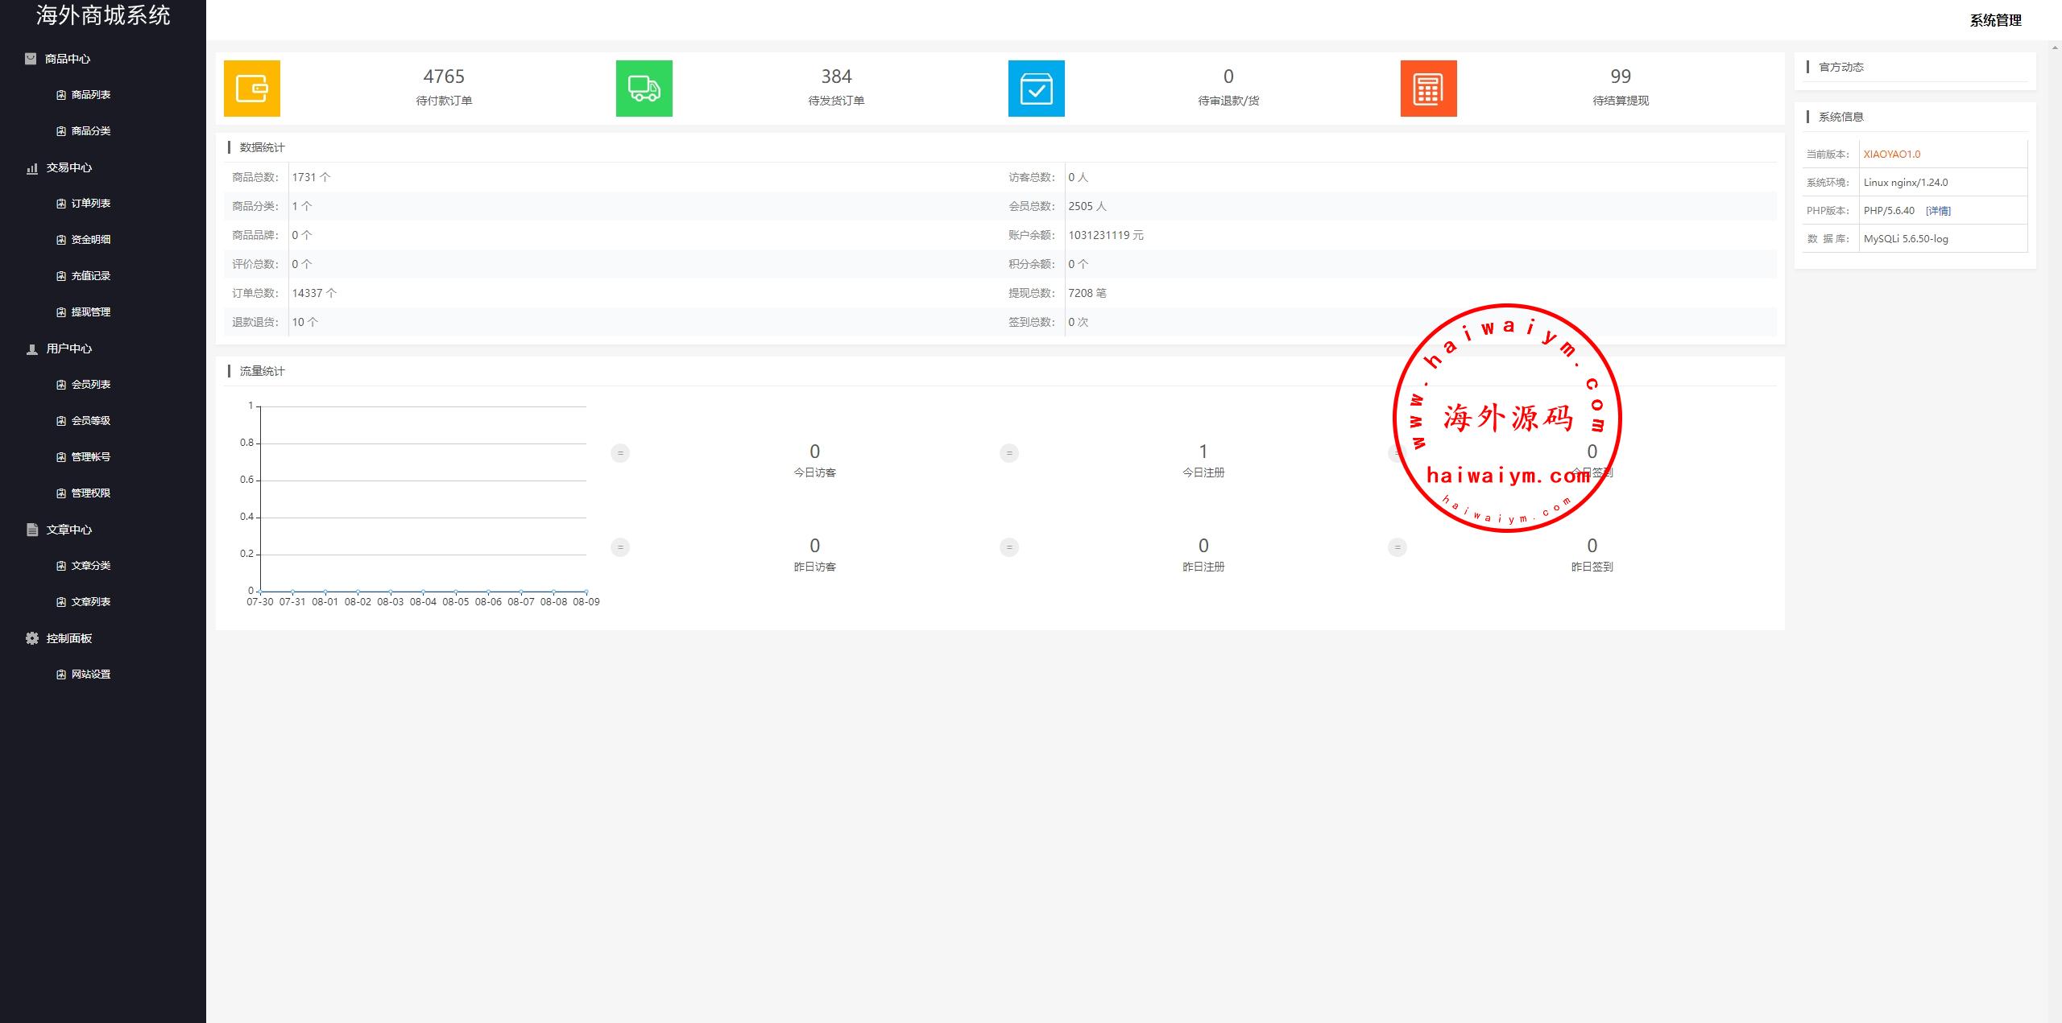2062x1023 pixels.
Task: Collapse the 交易中心 sidebar section
Action: (x=68, y=167)
